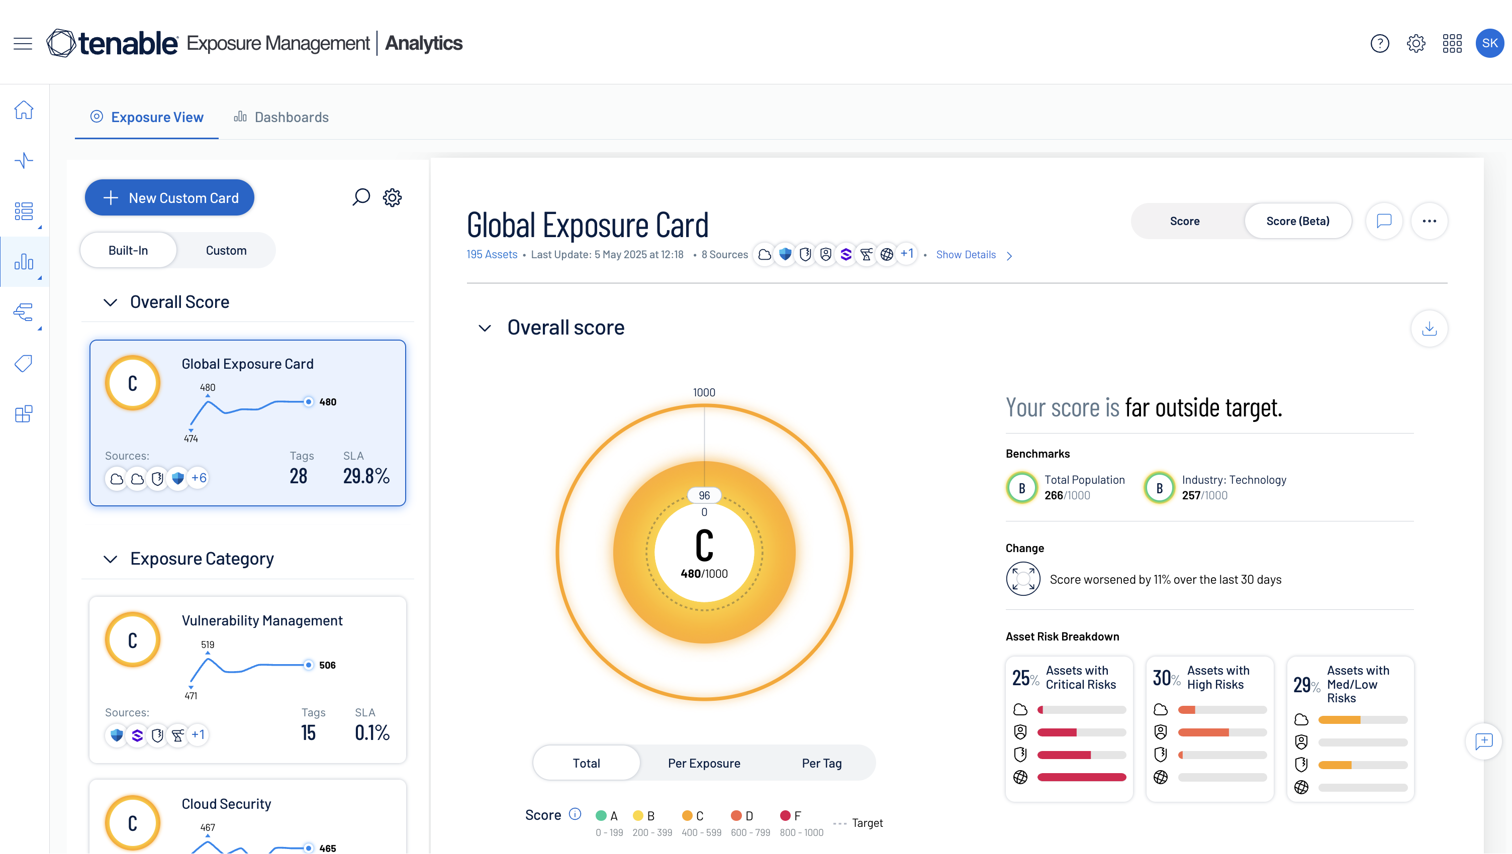Select the Custom cards toggle
This screenshot has width=1512, height=854.
click(x=226, y=251)
